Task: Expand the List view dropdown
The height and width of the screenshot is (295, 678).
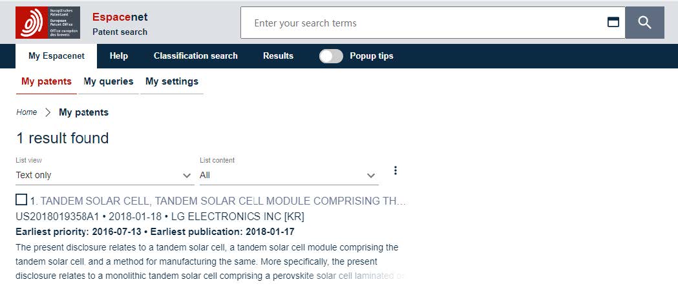Action: tap(105, 175)
